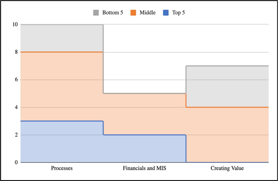Image resolution: width=278 pixels, height=181 pixels.
Task: Click the orange Middle legend swatch
Action: 133,13
